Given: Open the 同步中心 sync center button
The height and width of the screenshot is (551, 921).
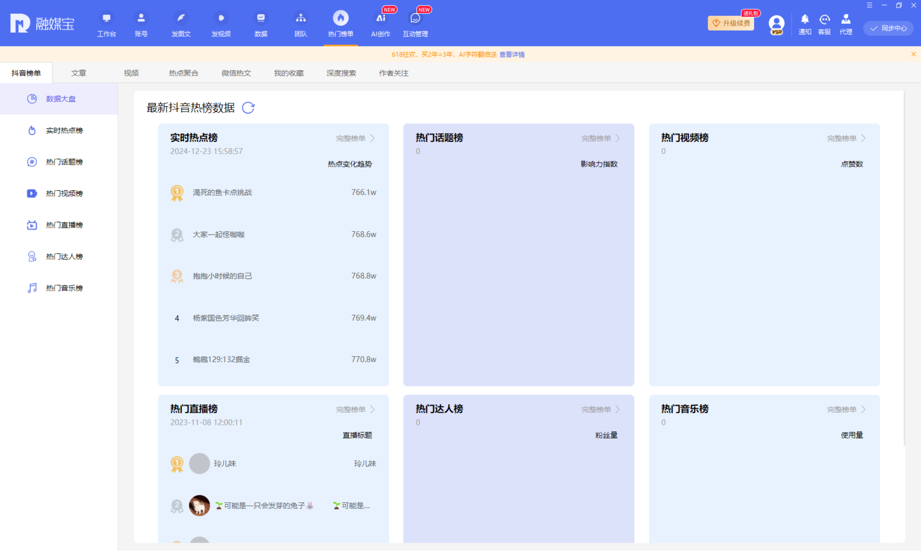Looking at the screenshot, I should [888, 28].
